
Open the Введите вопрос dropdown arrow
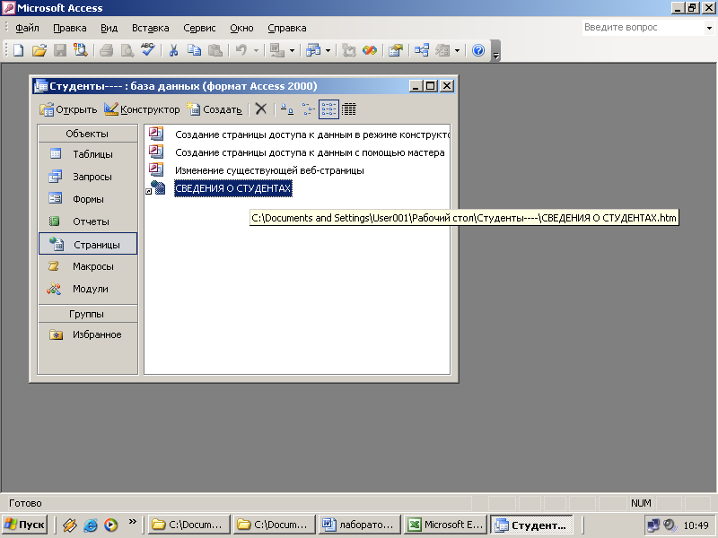[x=709, y=28]
